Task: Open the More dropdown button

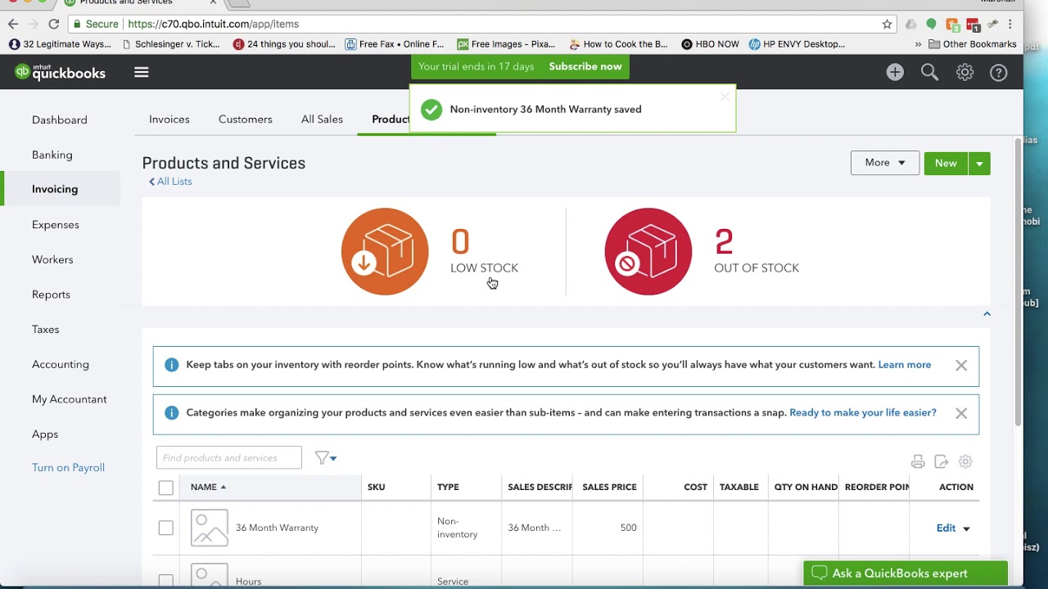Action: (885, 163)
